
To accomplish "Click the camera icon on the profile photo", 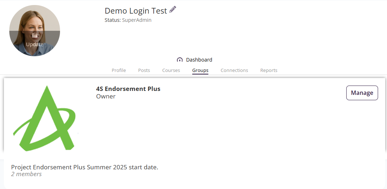I will pyautogui.click(x=35, y=35).
